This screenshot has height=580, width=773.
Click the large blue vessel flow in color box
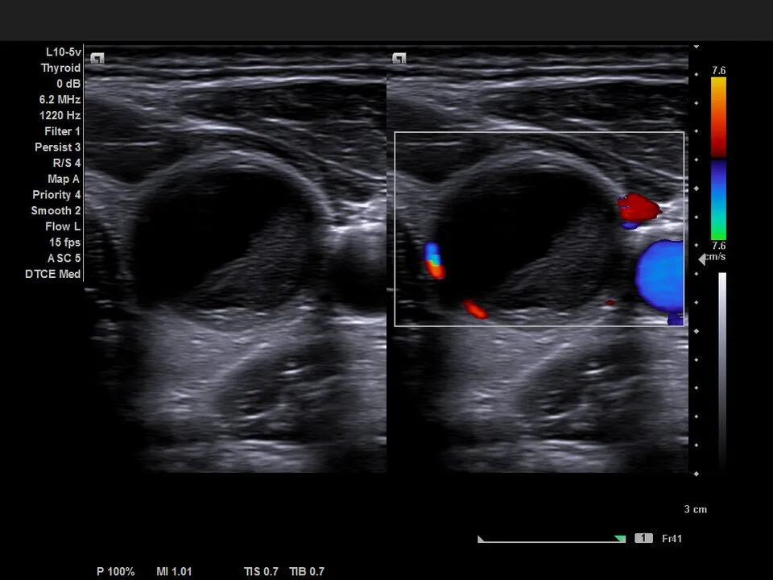click(x=660, y=276)
